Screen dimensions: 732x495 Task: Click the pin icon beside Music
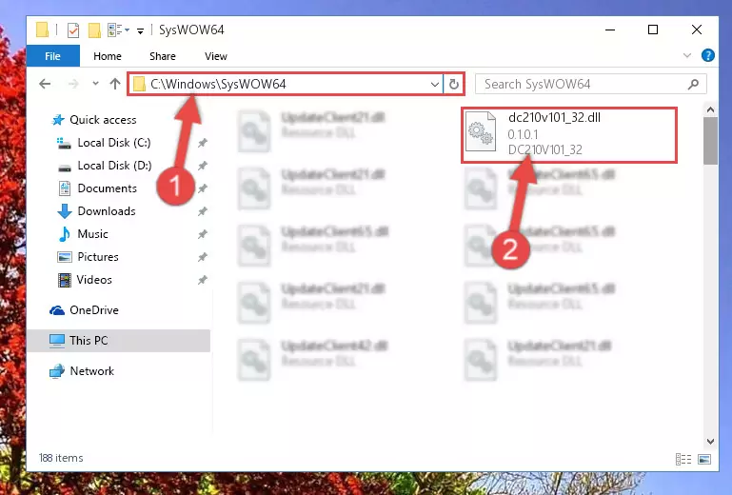[202, 234]
